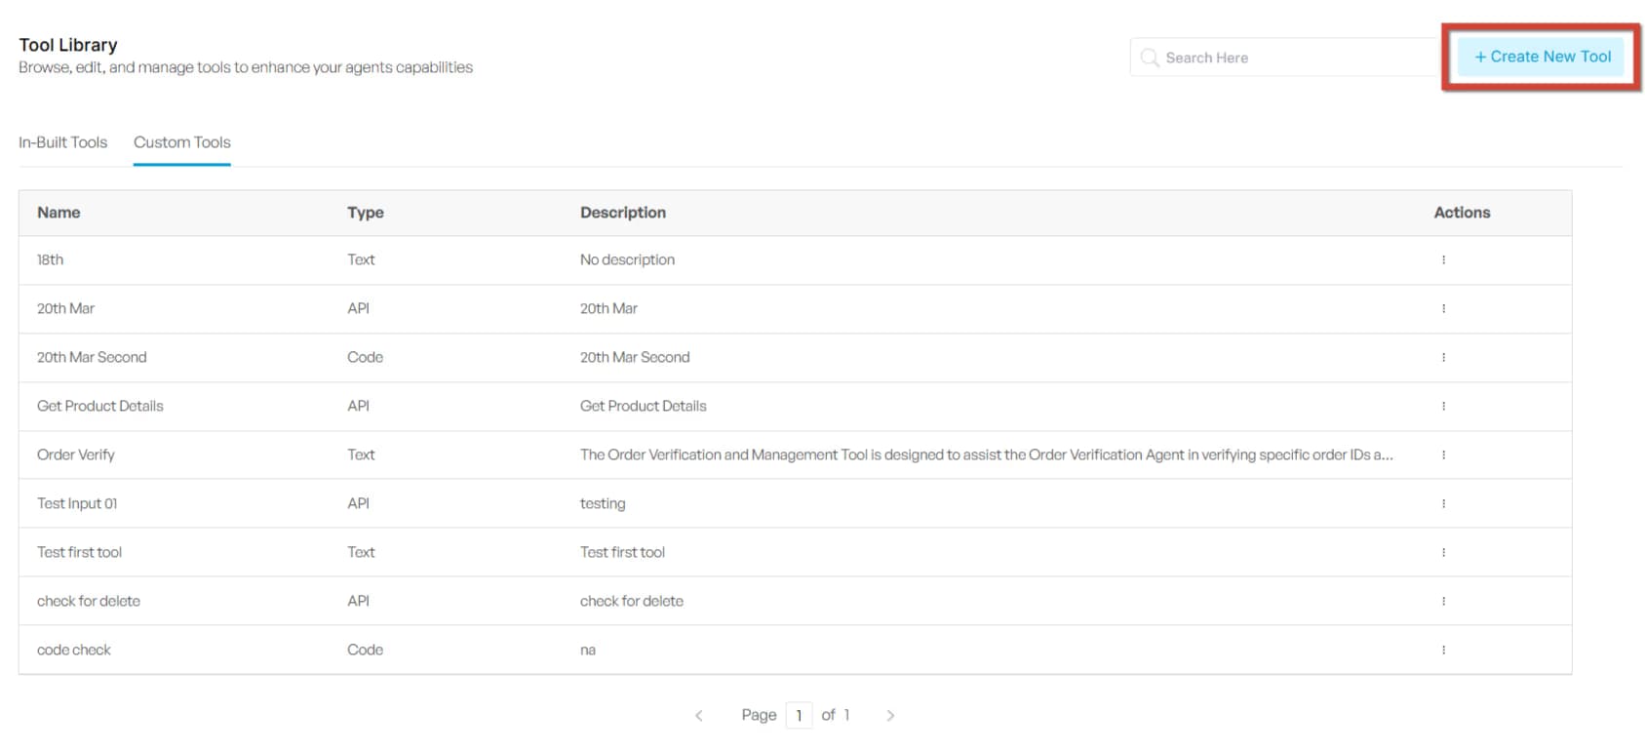Open actions menu for 20th Mar row

[1443, 309]
